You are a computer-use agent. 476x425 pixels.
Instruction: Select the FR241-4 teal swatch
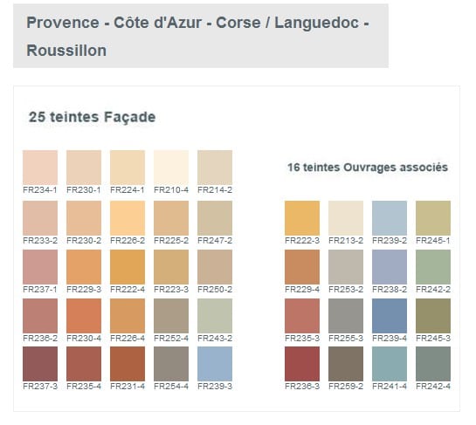[390, 364]
